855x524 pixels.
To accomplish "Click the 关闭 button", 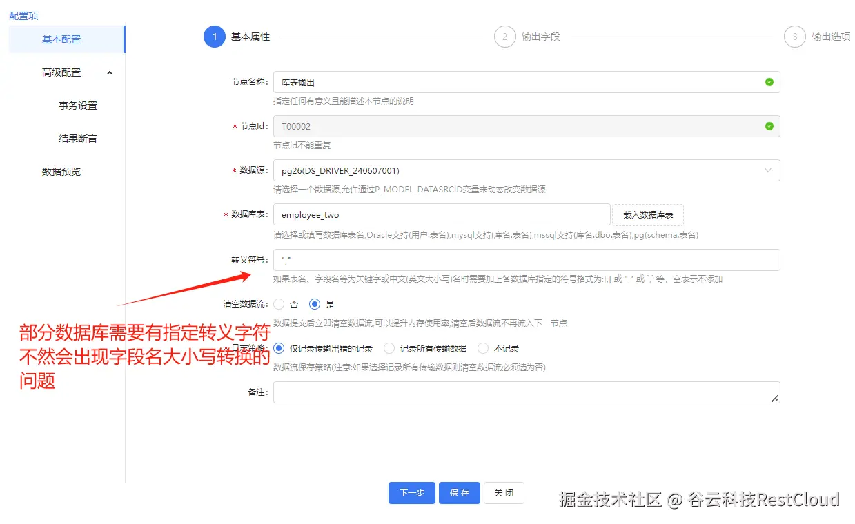I will [x=504, y=493].
